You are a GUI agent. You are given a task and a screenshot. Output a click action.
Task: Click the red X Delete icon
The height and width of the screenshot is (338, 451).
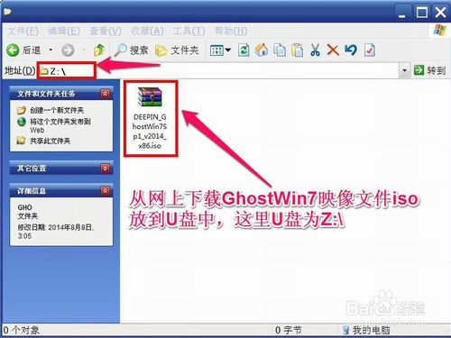click(x=333, y=50)
